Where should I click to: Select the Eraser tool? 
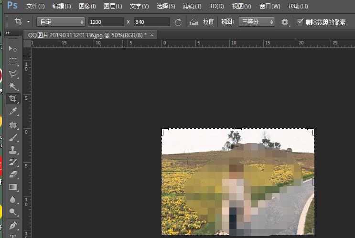(13, 175)
